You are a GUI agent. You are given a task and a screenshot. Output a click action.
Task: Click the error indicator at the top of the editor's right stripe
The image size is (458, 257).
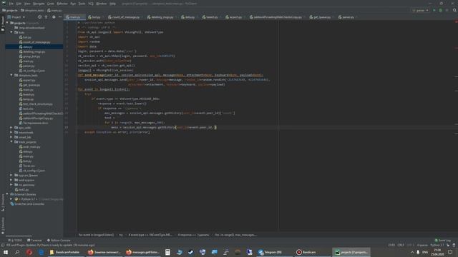click(x=456, y=22)
